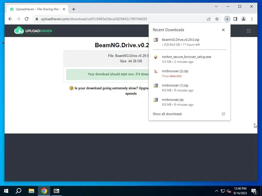Viewport: 262px width, 196px height.
Task: Open the Chrome side panel
Action: [235, 19]
